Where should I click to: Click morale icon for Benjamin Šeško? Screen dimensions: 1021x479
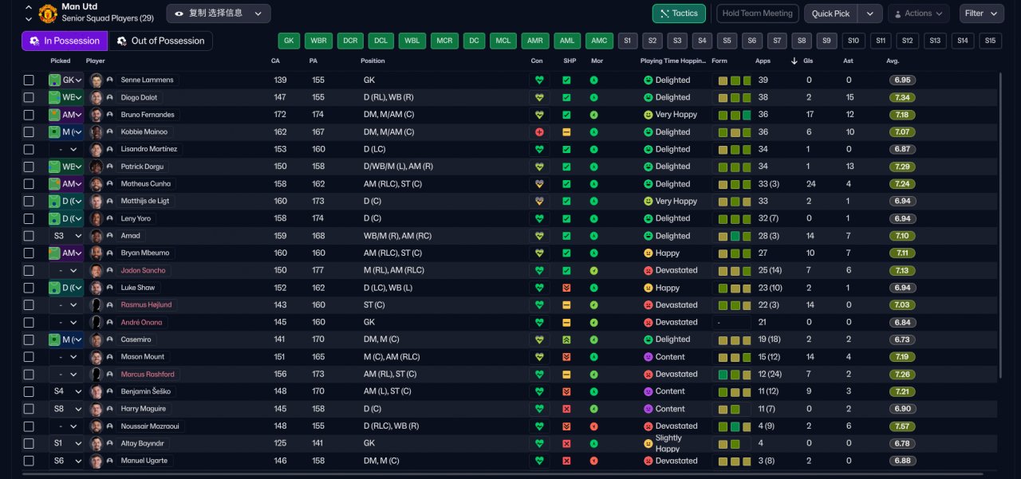point(593,391)
